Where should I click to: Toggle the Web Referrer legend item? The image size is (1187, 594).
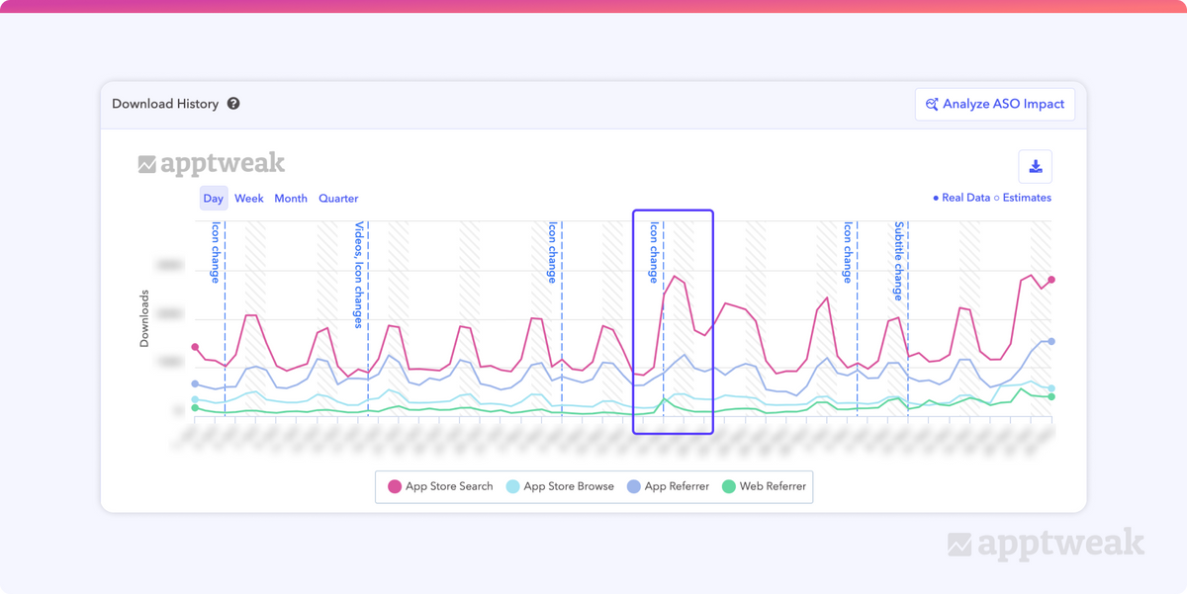[765, 486]
